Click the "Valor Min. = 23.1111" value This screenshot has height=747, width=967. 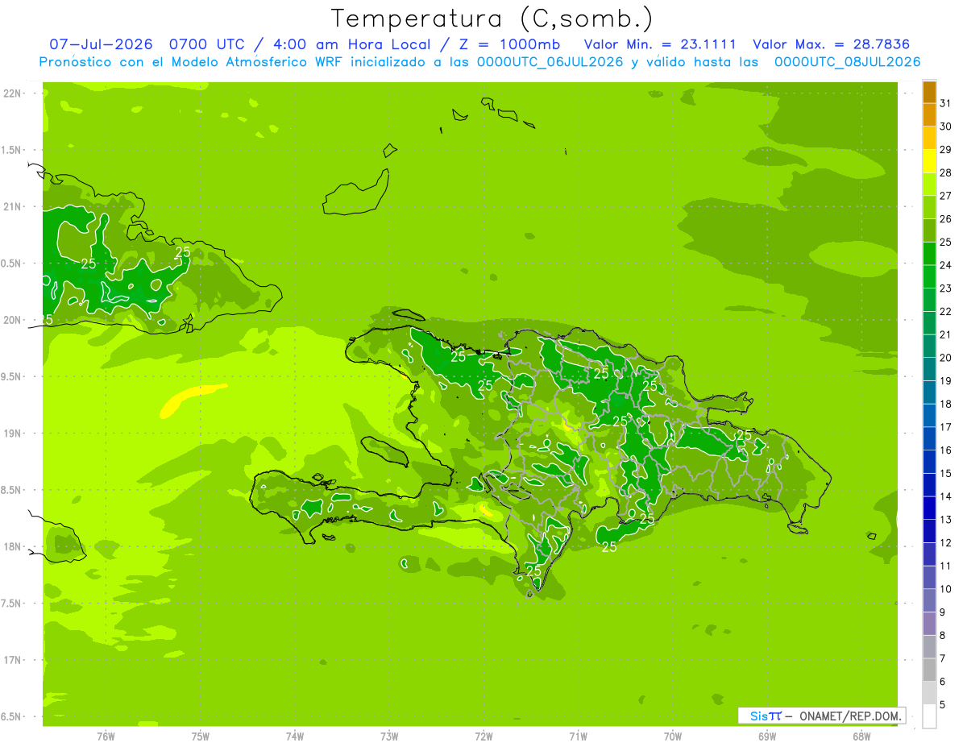[x=659, y=44]
